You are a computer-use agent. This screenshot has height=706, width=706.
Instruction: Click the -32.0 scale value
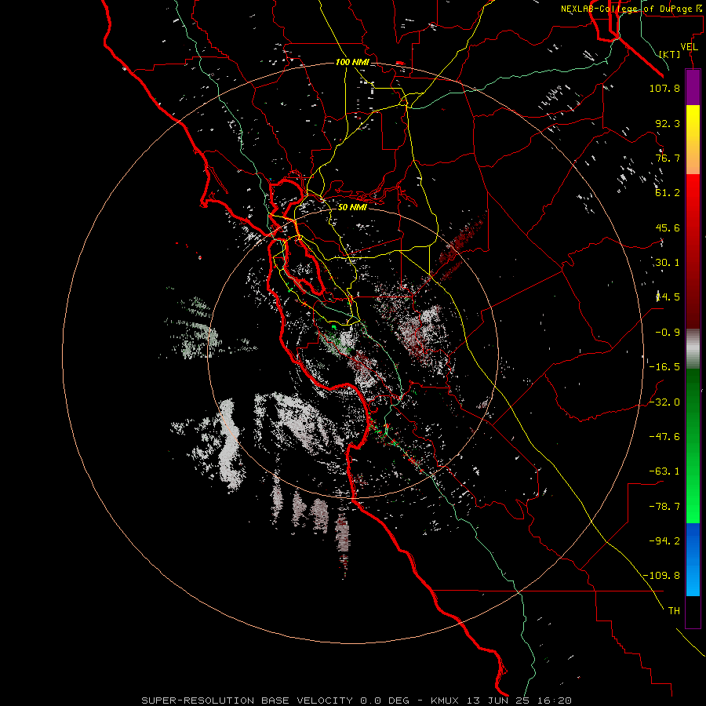[x=664, y=402]
